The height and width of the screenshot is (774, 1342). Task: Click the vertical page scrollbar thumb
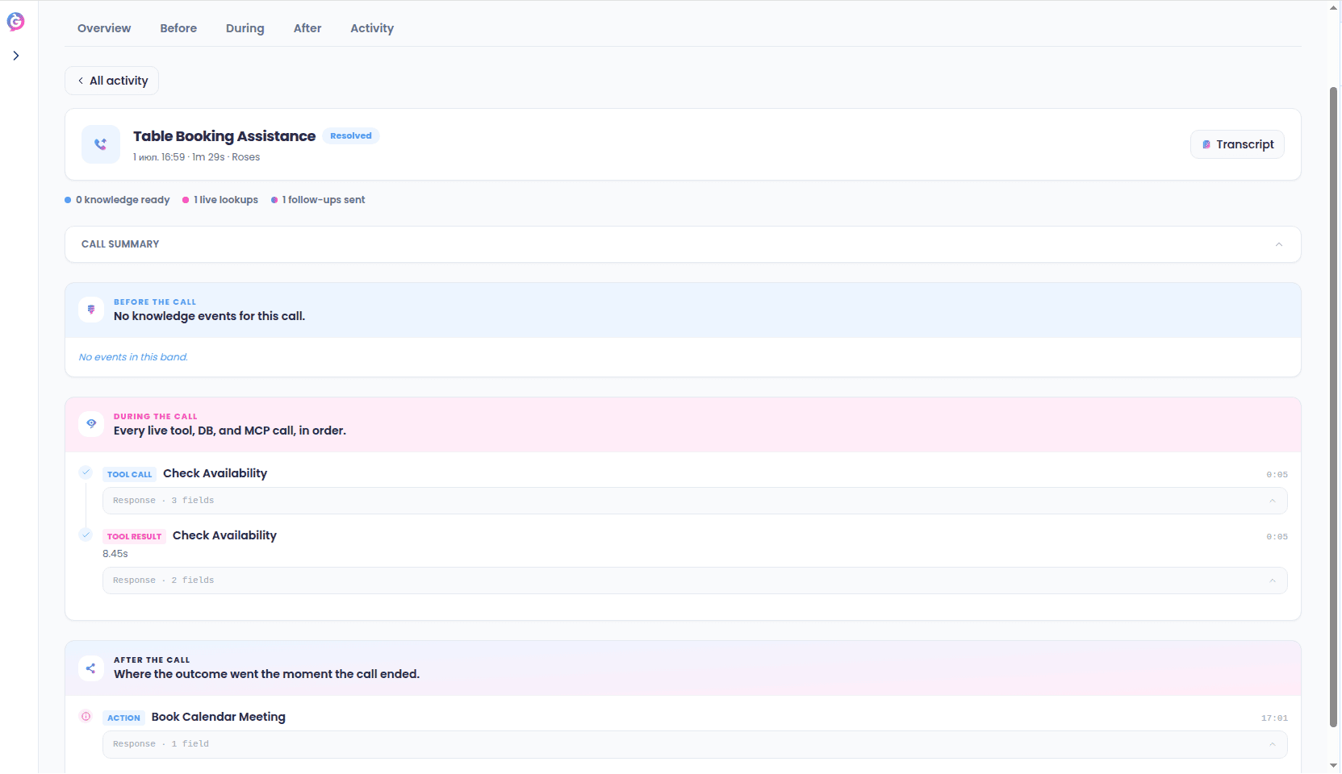click(x=1334, y=407)
